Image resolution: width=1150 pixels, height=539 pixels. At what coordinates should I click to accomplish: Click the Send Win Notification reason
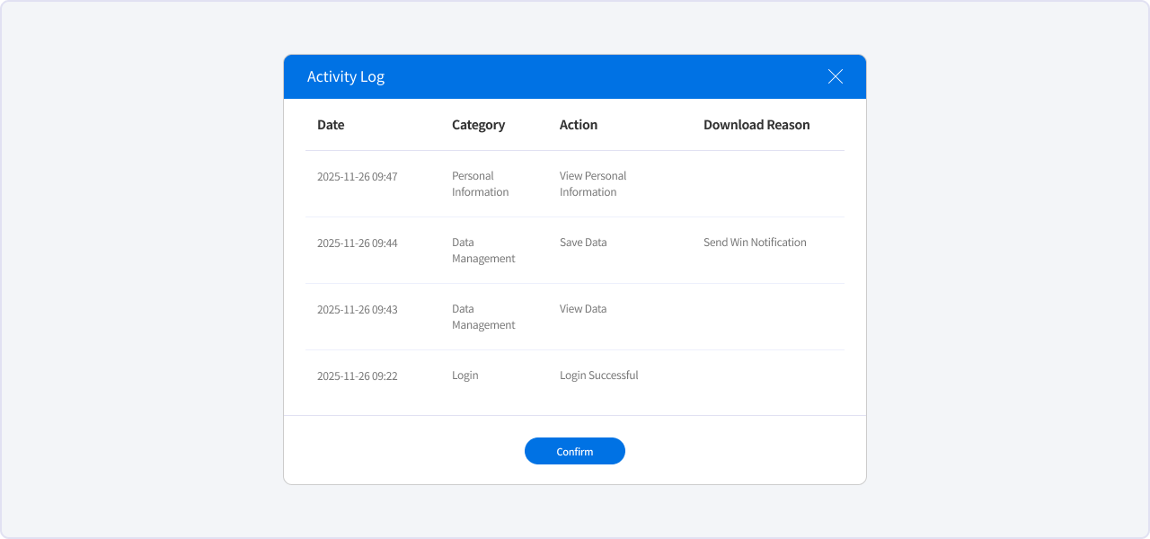click(x=755, y=243)
